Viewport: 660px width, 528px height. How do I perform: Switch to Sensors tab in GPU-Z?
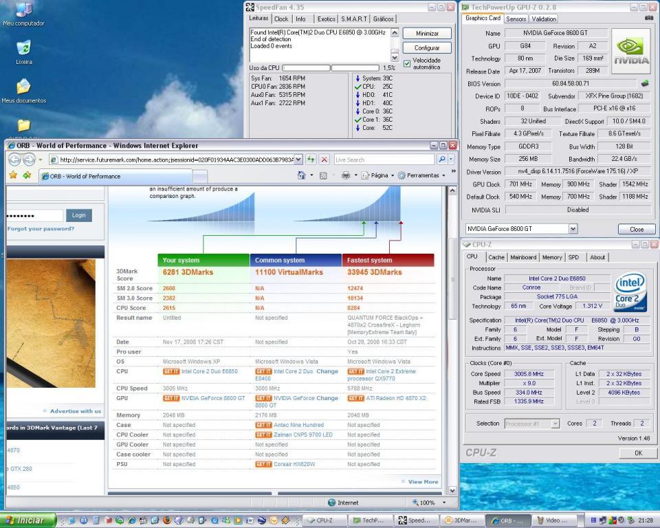point(516,19)
